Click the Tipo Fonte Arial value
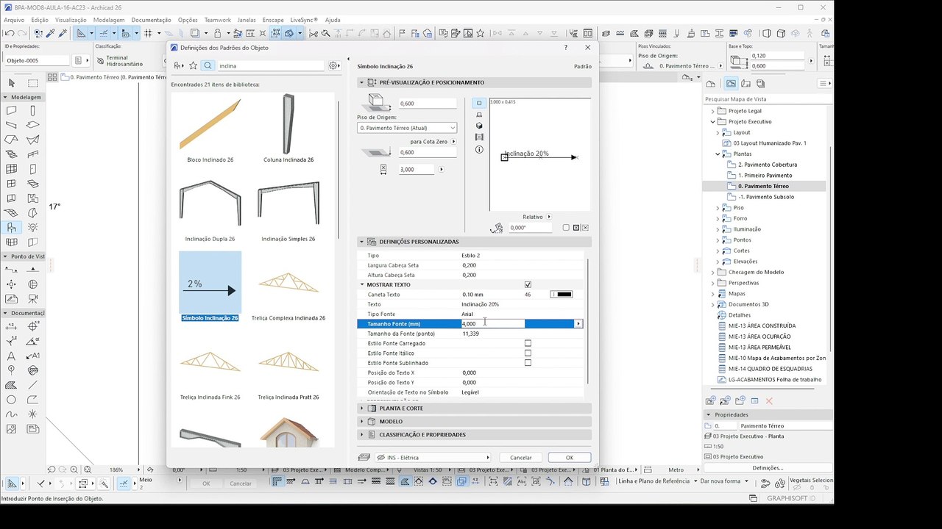 pos(467,314)
